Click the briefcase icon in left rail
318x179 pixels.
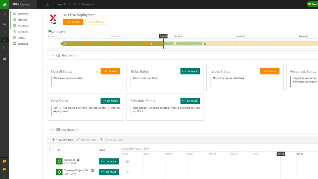(4, 32)
